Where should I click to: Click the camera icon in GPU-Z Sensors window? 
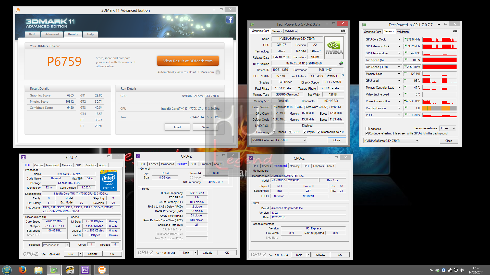pyautogui.click(x=455, y=31)
